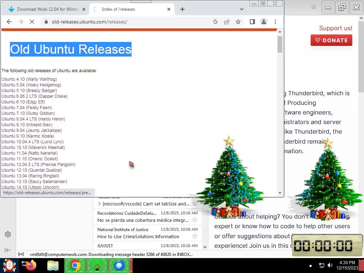Close the Index of /releases tab
This screenshot has width=364, height=273.
[x=169, y=9]
